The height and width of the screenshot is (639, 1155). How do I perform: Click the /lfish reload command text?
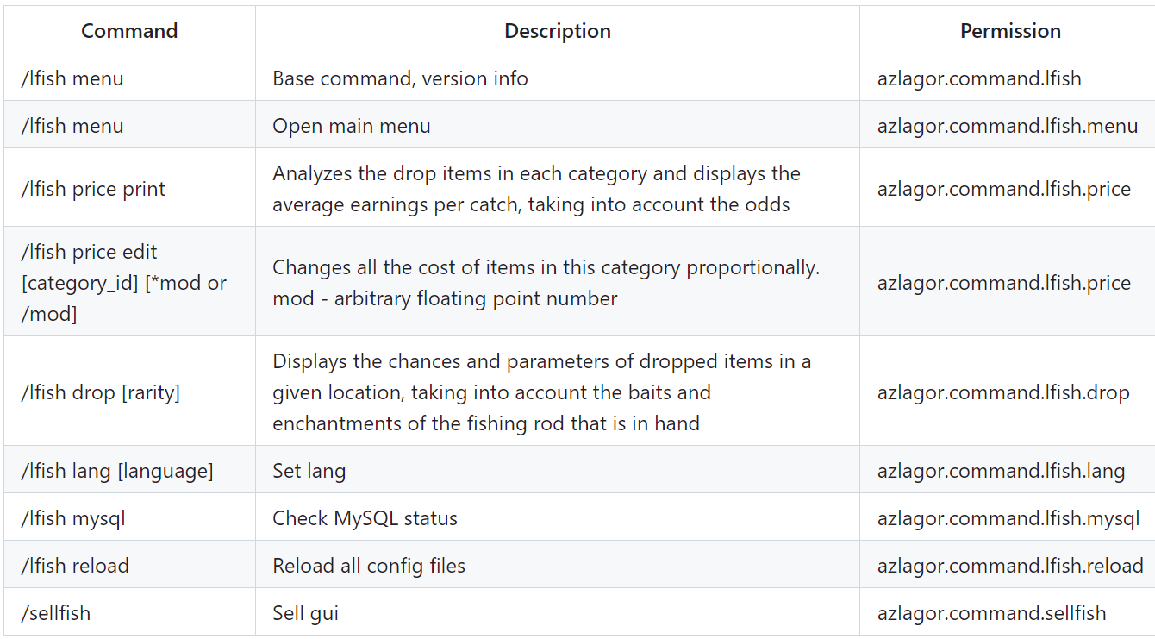75,566
